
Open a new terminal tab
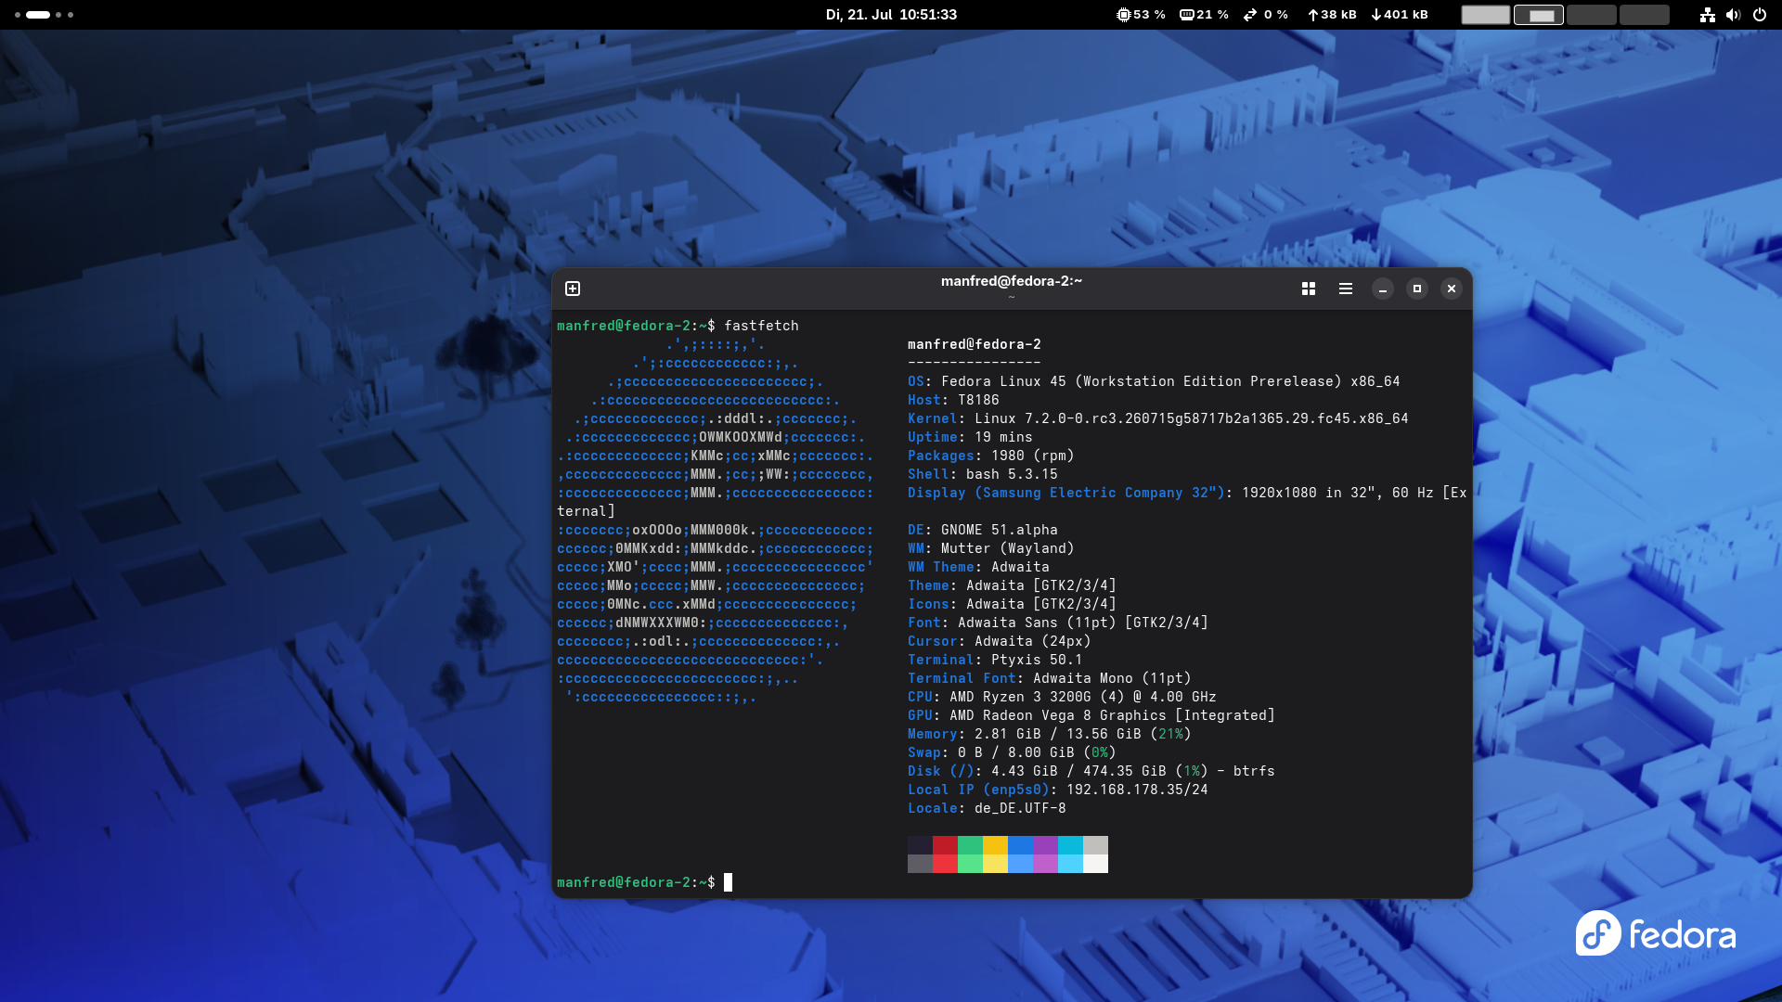click(x=573, y=289)
